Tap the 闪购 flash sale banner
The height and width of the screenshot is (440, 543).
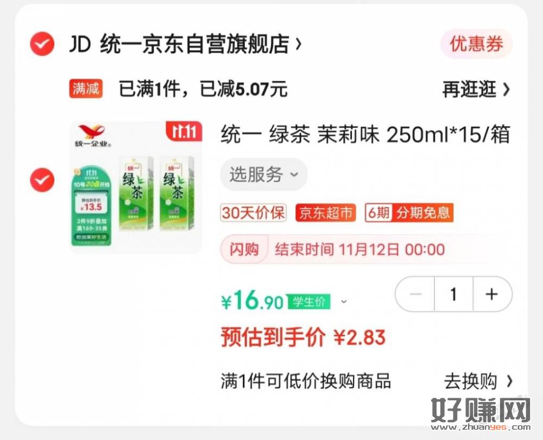(367, 249)
